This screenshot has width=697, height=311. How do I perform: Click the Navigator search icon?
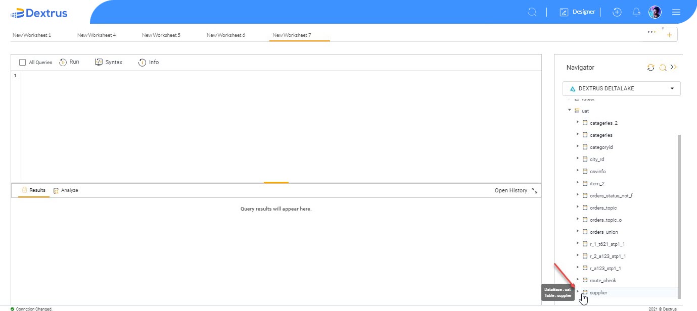pyautogui.click(x=663, y=67)
